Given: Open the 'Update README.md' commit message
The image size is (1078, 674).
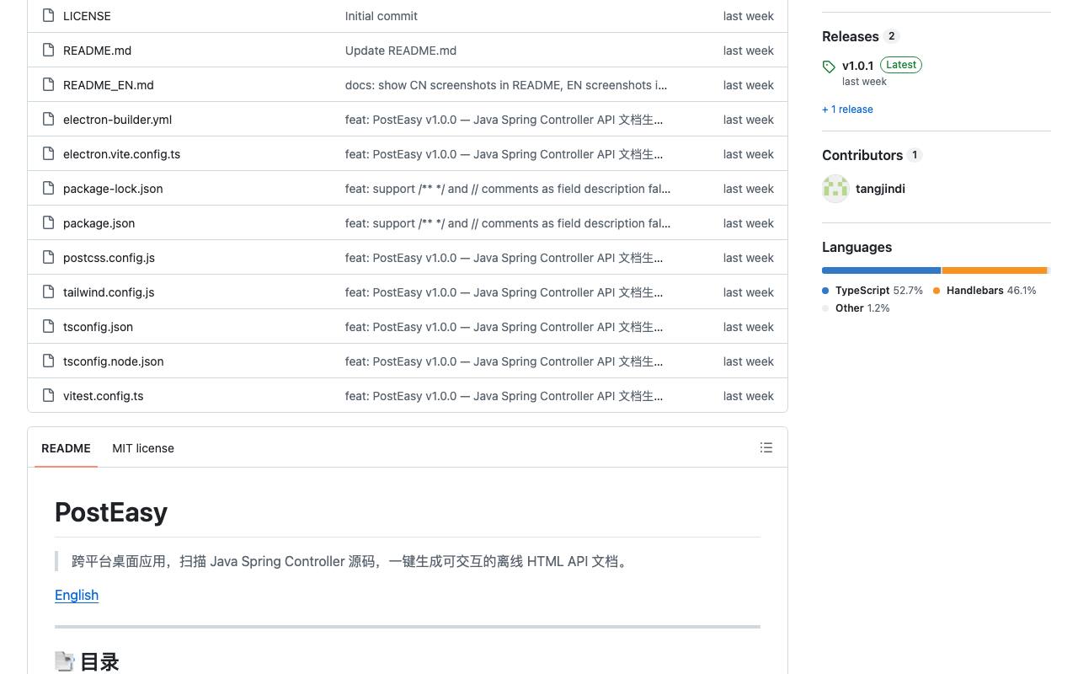Looking at the screenshot, I should tap(401, 51).
